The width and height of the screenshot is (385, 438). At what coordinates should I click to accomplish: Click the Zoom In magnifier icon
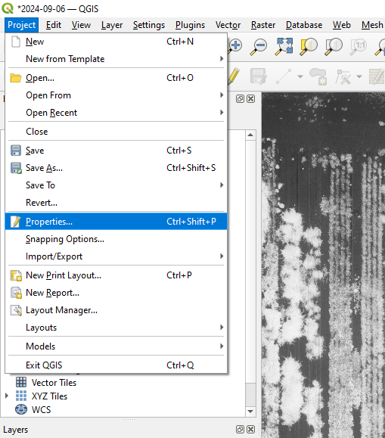tap(234, 46)
